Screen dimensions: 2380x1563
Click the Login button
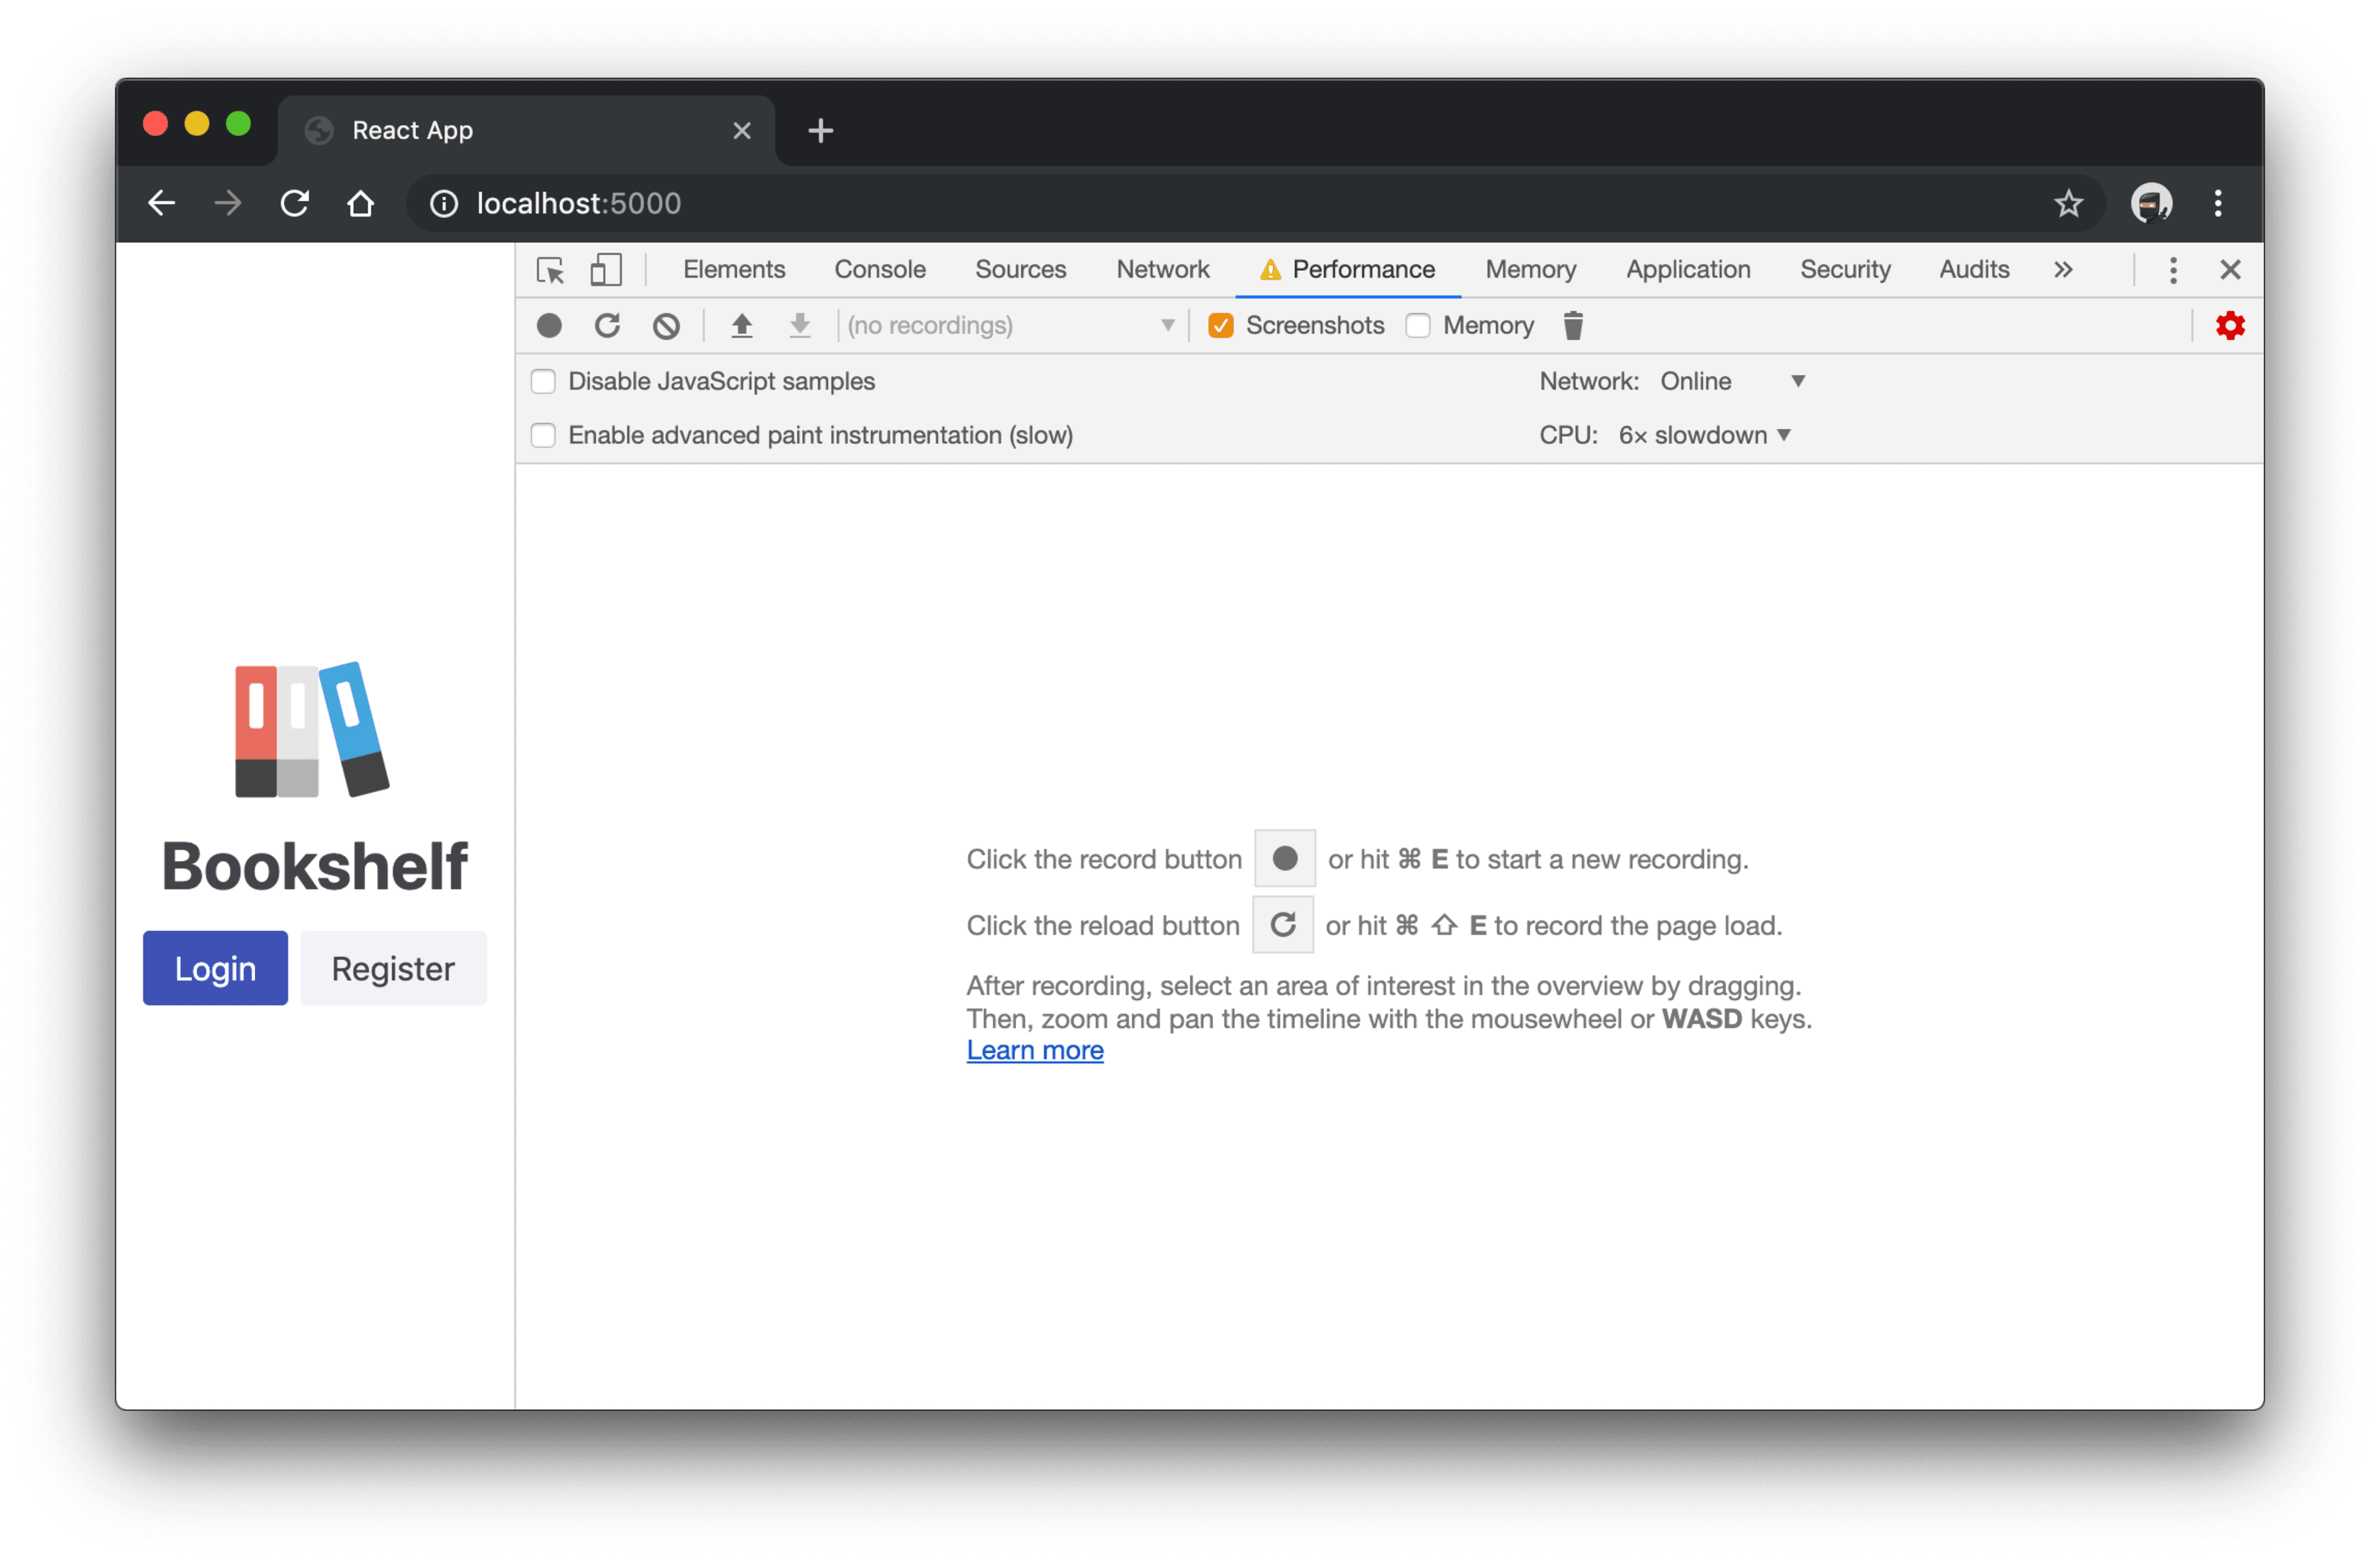coord(215,969)
